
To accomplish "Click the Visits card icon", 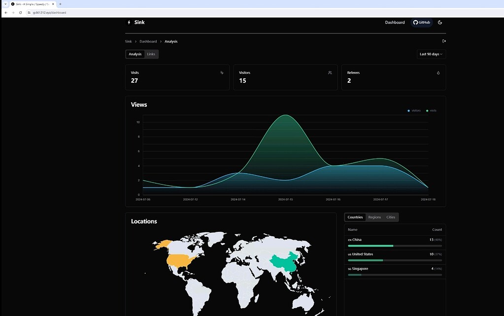I will [222, 72].
